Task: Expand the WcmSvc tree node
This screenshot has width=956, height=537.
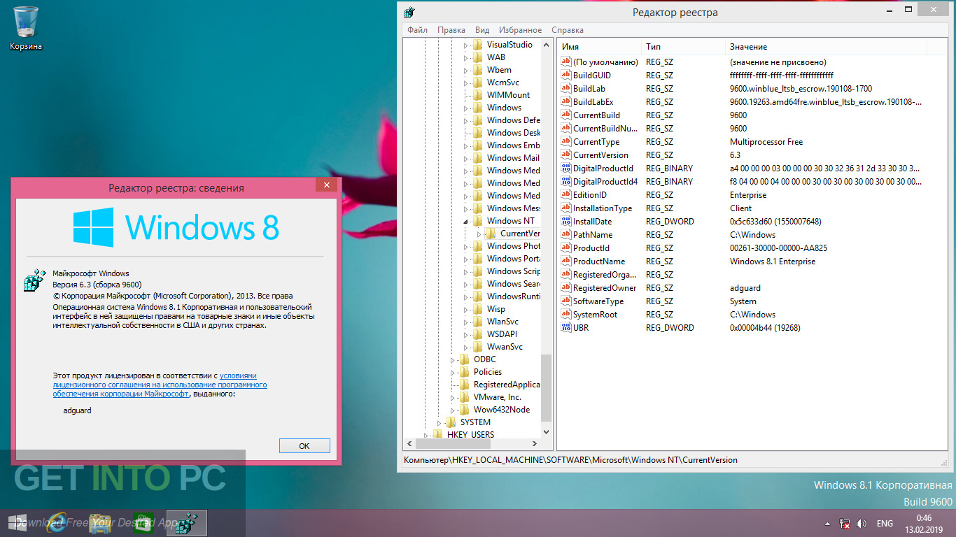Action: pos(465,83)
